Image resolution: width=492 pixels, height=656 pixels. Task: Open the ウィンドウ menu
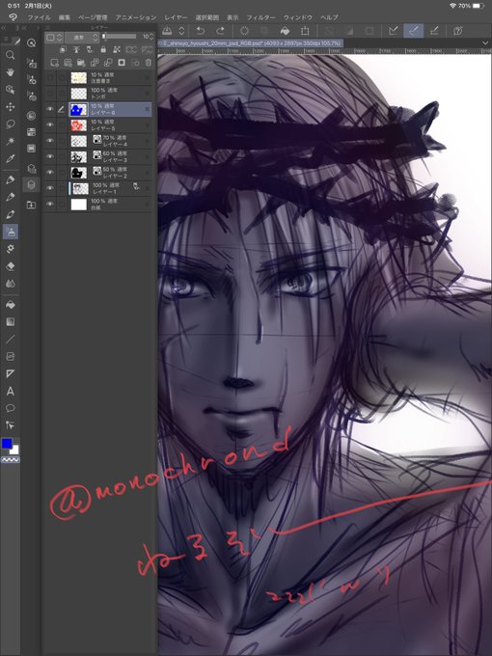click(x=297, y=17)
